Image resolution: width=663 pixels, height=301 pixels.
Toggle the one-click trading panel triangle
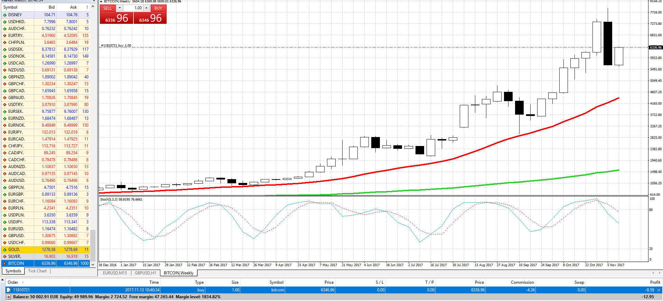pyautogui.click(x=101, y=1)
